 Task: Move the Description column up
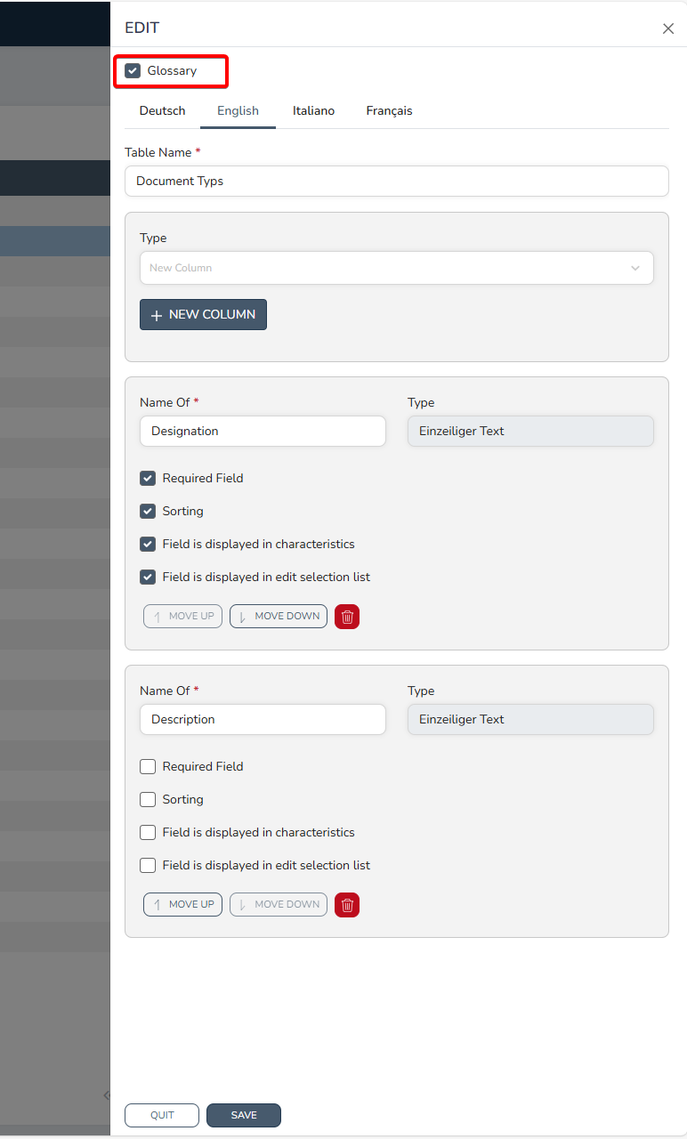pos(182,905)
